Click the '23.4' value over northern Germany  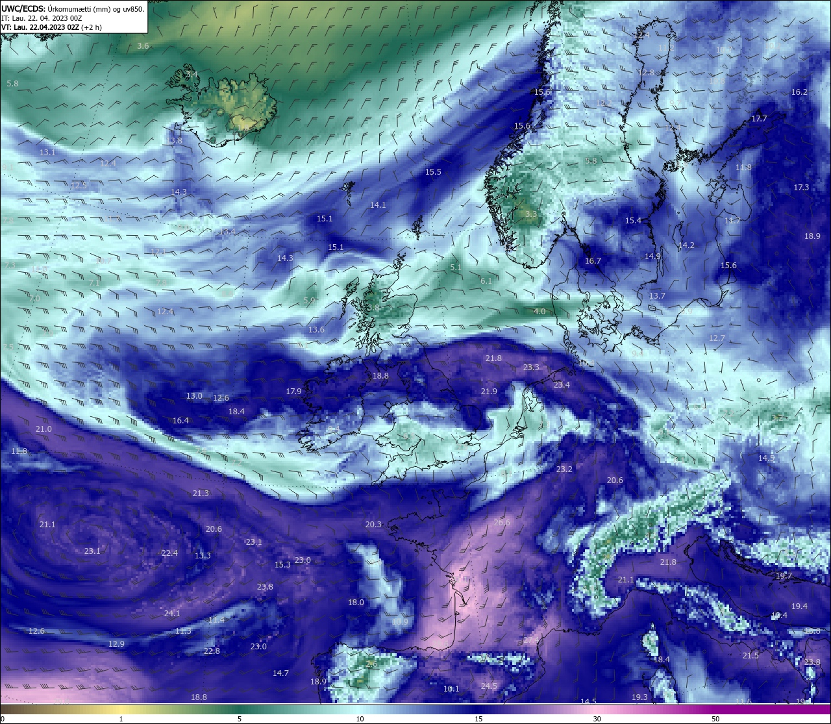(562, 385)
